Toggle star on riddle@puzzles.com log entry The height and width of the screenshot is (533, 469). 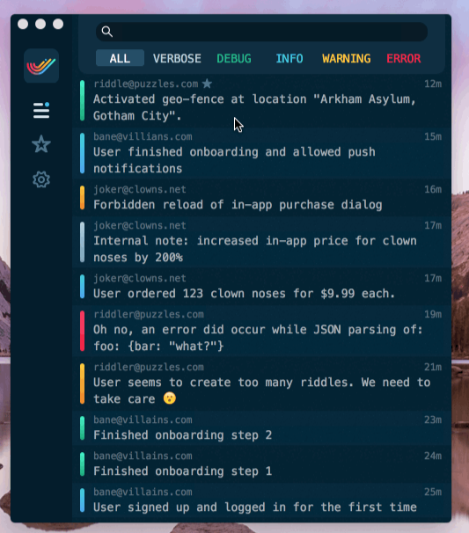tap(207, 84)
